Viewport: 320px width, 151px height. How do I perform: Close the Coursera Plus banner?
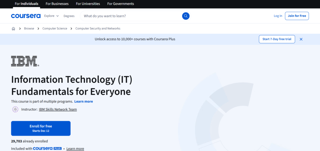coord(301,39)
